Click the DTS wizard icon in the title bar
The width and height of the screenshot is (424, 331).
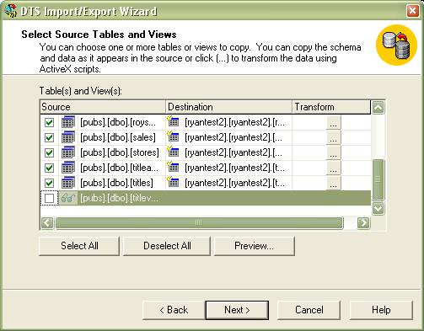(x=11, y=11)
